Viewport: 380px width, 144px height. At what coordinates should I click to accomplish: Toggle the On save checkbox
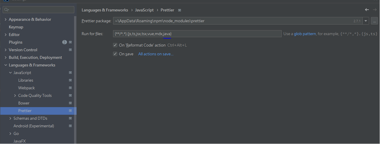[x=115, y=54]
